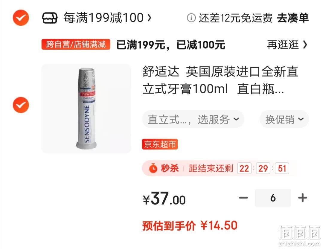Click the 跨自营/店铺满减 label
This screenshot has width=323, height=249.
[76, 44]
